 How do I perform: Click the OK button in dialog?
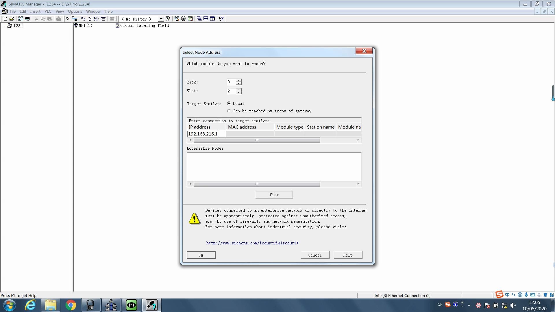[x=201, y=255]
